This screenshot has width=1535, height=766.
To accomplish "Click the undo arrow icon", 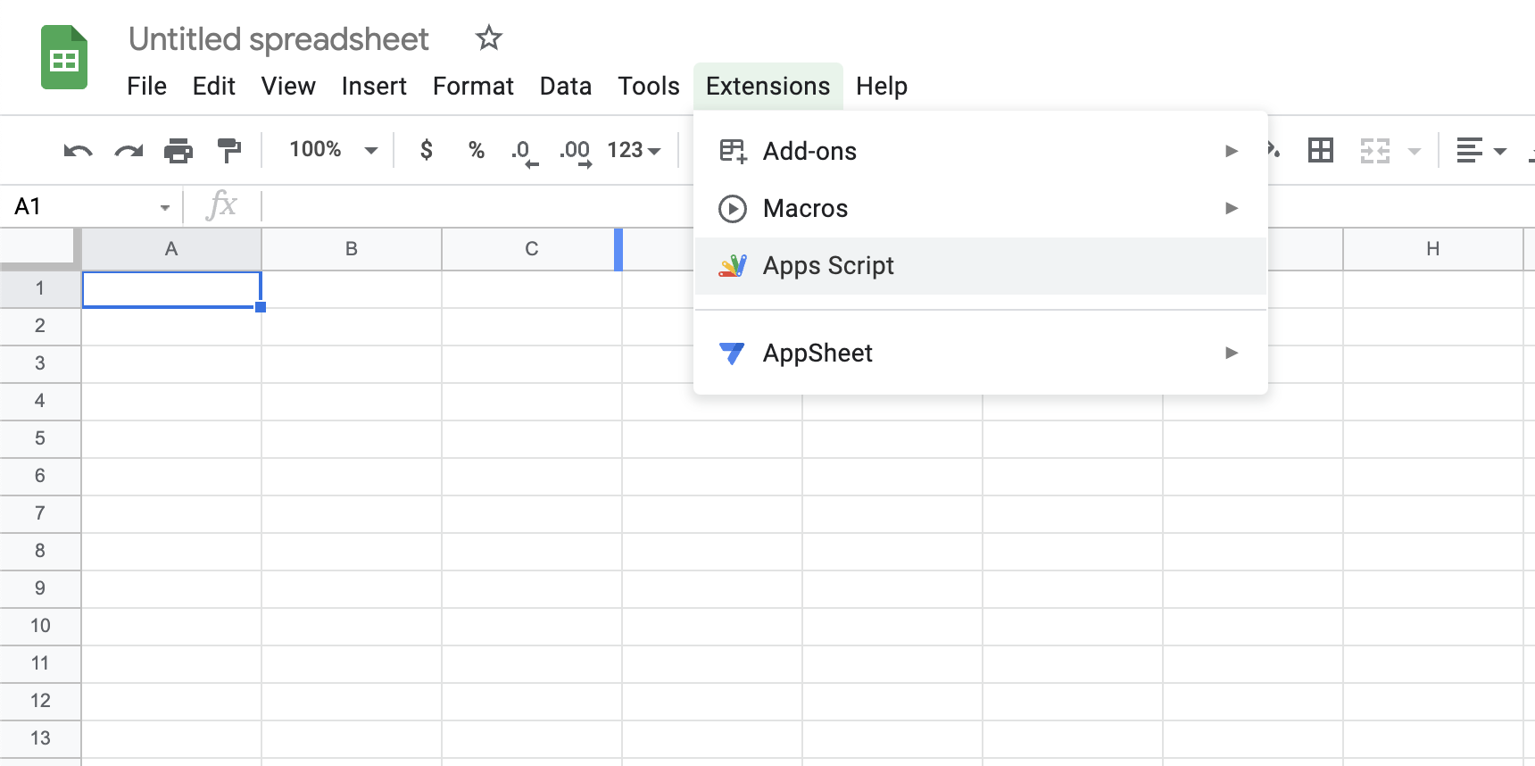I will [78, 150].
